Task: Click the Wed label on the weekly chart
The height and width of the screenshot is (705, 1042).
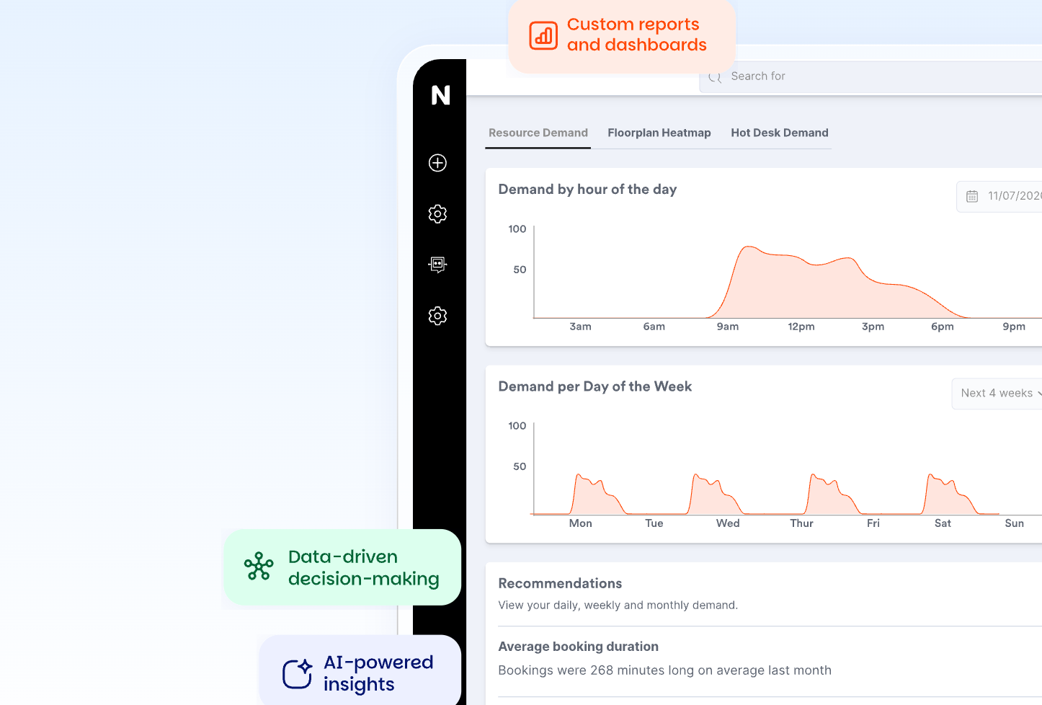Action: click(x=728, y=523)
